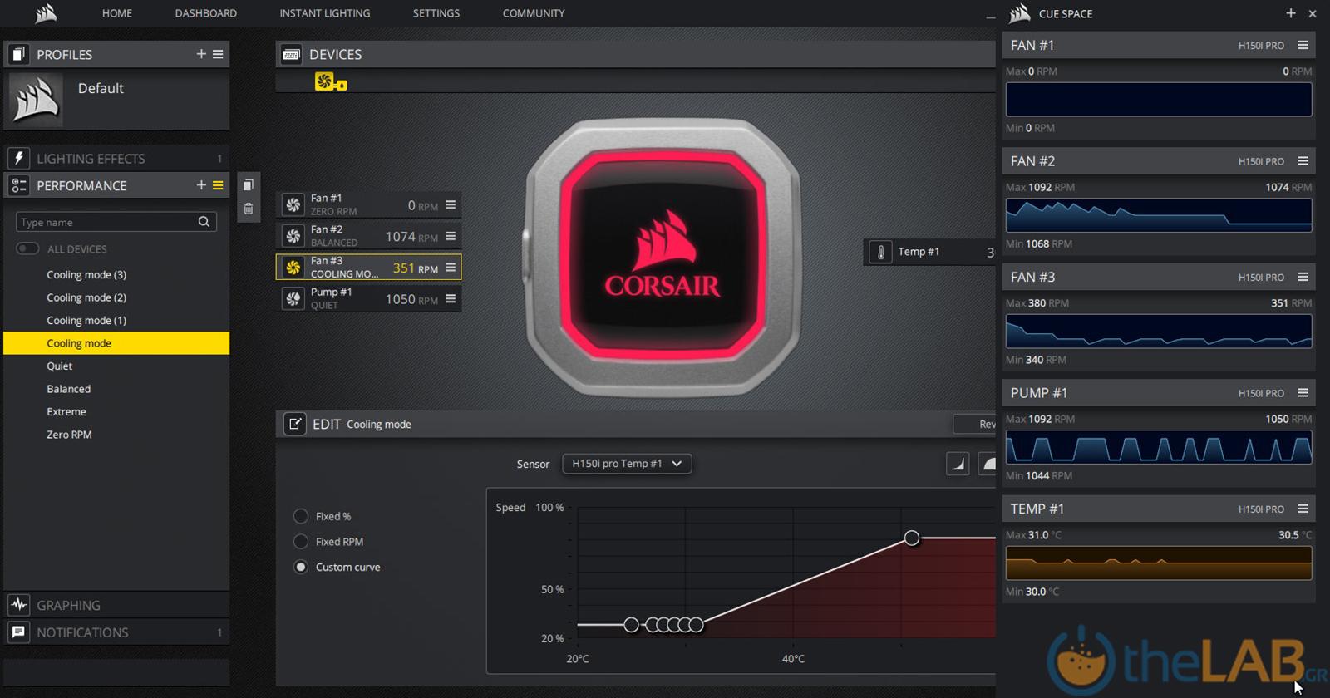Open the Profiles hamburger menu
The image size is (1330, 698).
tap(218, 54)
